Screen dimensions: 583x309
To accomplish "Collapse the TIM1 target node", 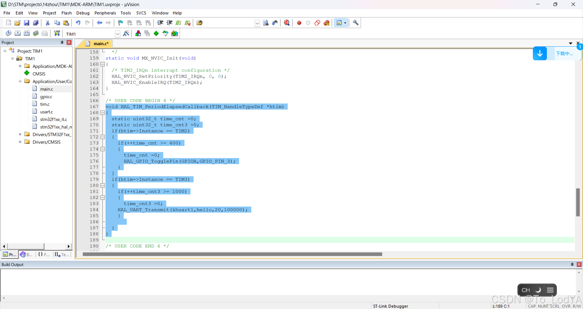I will pos(12,58).
